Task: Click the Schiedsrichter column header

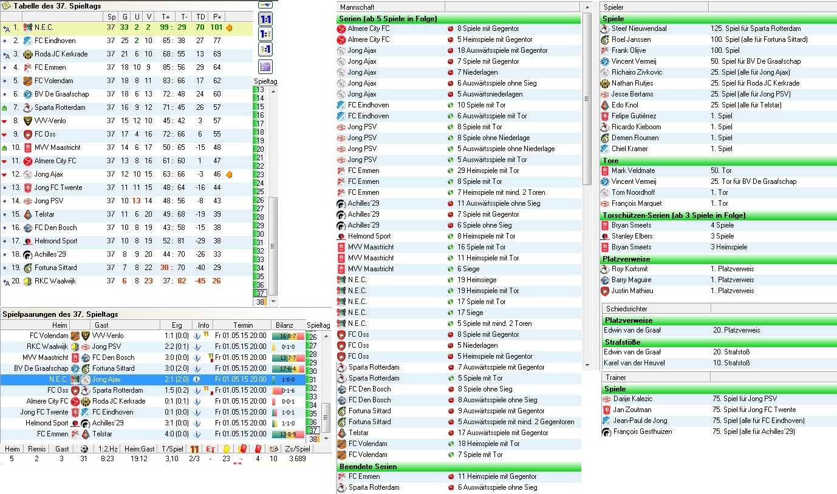Action: [x=655, y=308]
